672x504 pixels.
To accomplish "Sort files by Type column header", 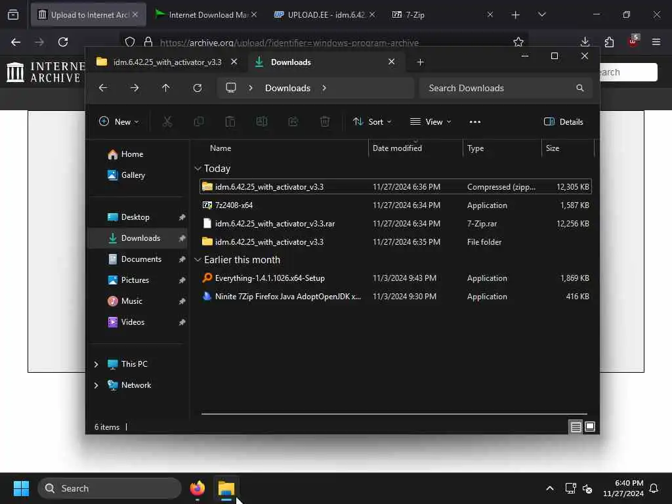I will [x=475, y=148].
